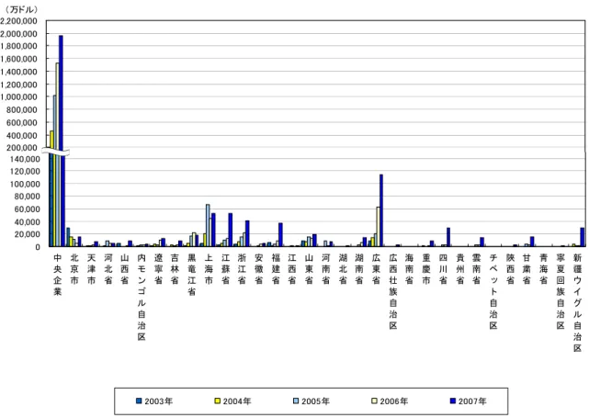The width and height of the screenshot is (589, 418).
Task: Click the 広東省 category label
Action: (x=376, y=269)
